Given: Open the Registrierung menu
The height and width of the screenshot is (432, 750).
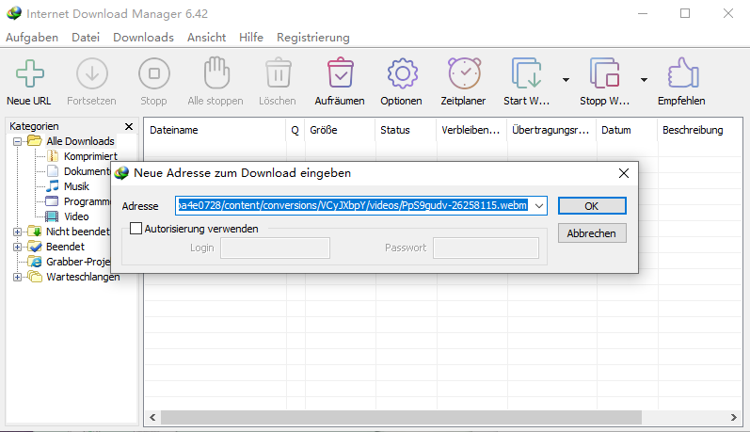Looking at the screenshot, I should [x=313, y=38].
